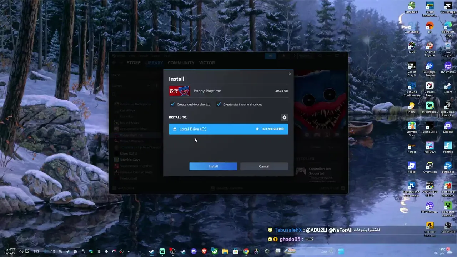Open Fortnite desktop shortcut
The width and height of the screenshot is (457, 257).
click(x=448, y=147)
